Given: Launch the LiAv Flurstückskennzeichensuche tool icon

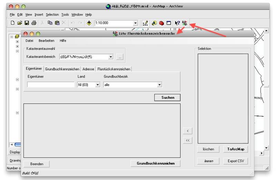Looking at the screenshot, I should click(x=185, y=23).
